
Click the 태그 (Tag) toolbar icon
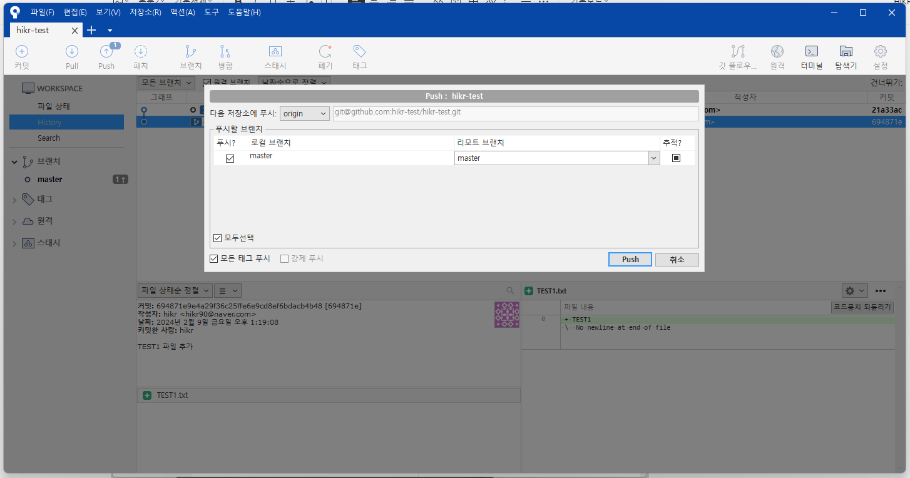[x=359, y=51]
